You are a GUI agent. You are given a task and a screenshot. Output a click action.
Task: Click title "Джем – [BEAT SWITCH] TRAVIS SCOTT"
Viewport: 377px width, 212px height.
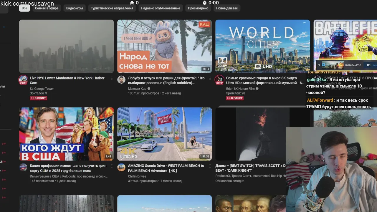click(x=250, y=168)
